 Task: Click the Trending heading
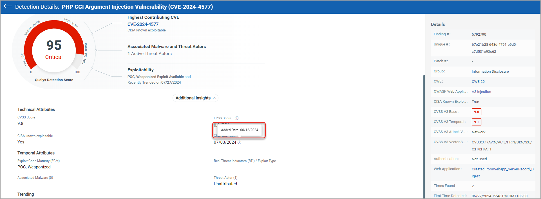(x=26, y=194)
